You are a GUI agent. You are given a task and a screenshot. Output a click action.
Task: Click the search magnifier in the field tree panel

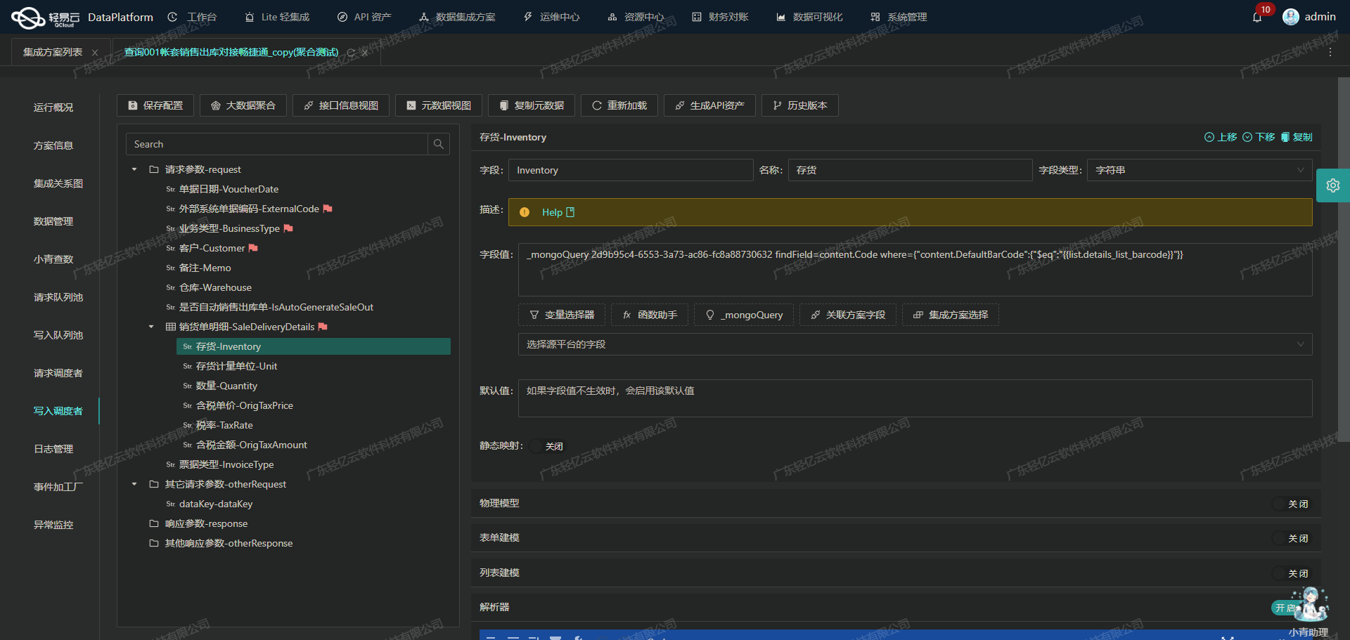coord(439,144)
